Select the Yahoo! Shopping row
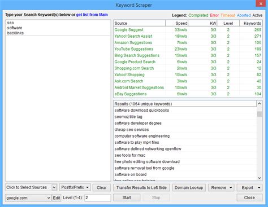The height and width of the screenshot is (207, 268). point(188,74)
